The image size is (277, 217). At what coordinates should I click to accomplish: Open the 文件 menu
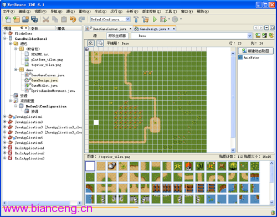(8, 12)
